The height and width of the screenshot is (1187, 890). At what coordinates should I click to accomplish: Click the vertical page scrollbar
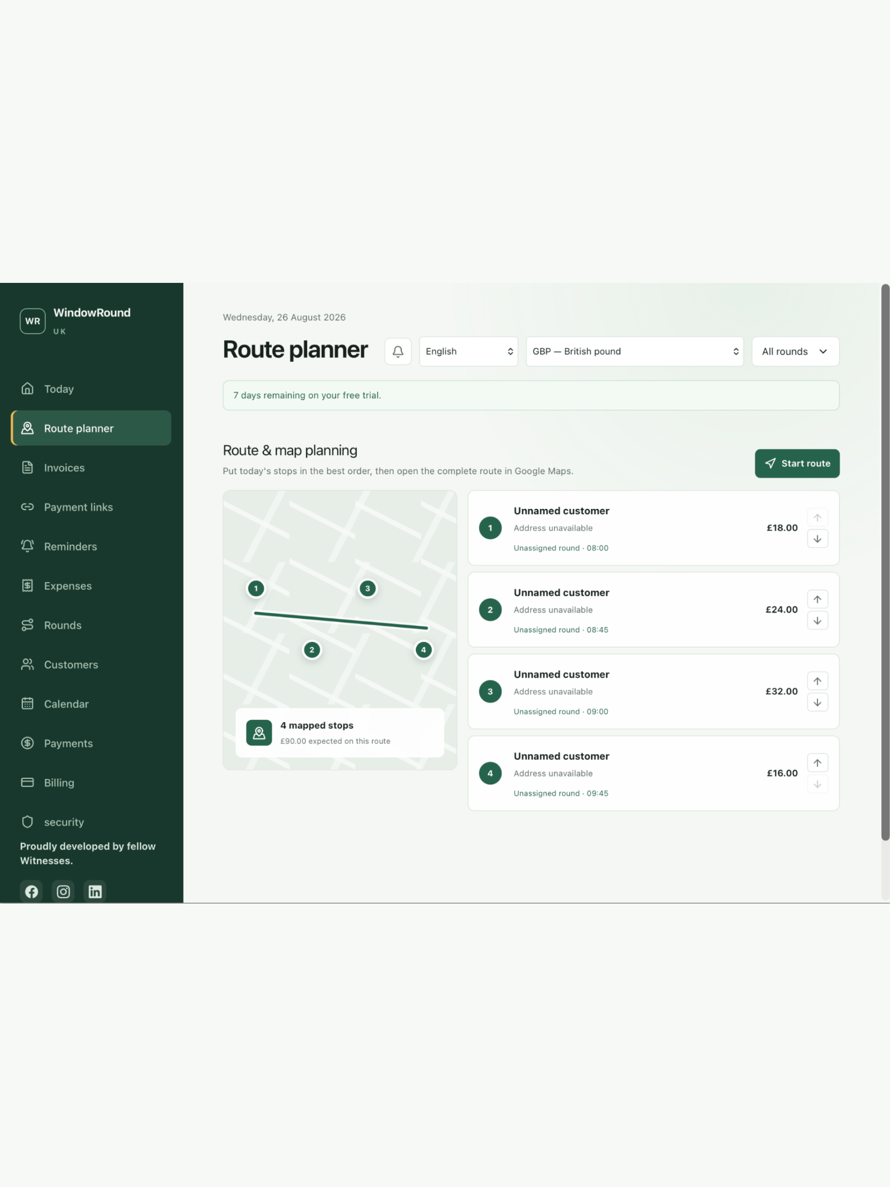[885, 562]
